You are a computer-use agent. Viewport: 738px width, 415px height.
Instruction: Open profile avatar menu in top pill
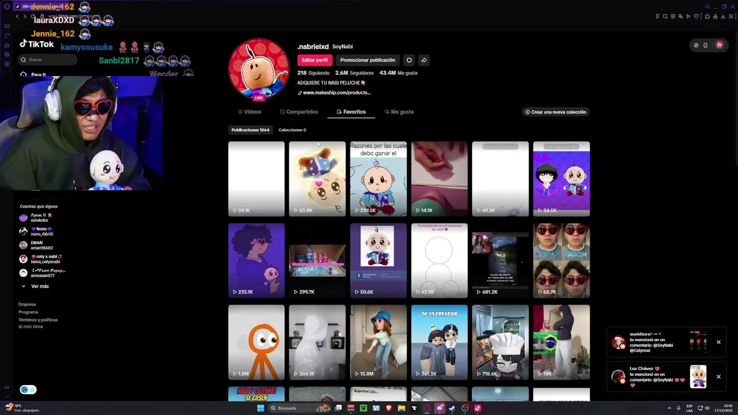point(719,45)
